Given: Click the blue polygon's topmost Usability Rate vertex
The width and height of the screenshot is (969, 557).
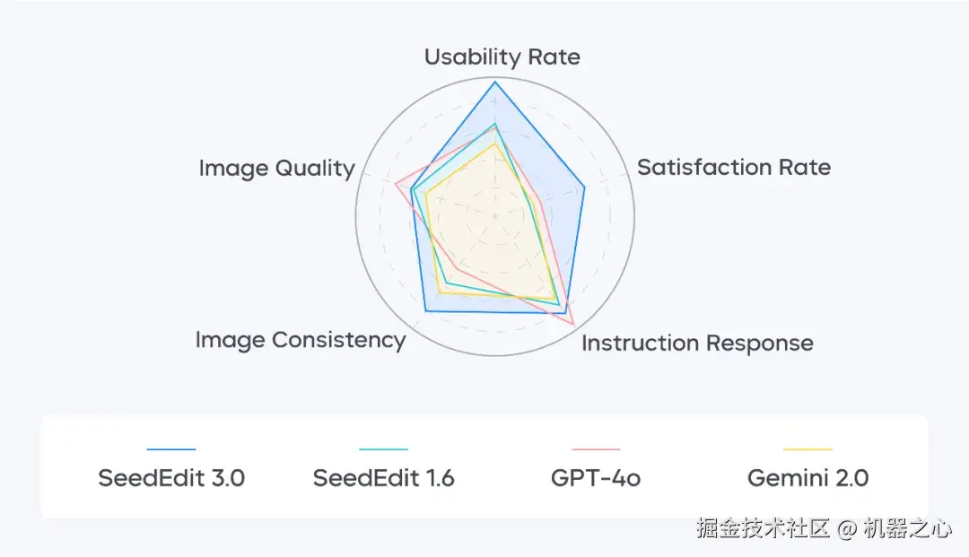Looking at the screenshot, I should click(x=495, y=82).
